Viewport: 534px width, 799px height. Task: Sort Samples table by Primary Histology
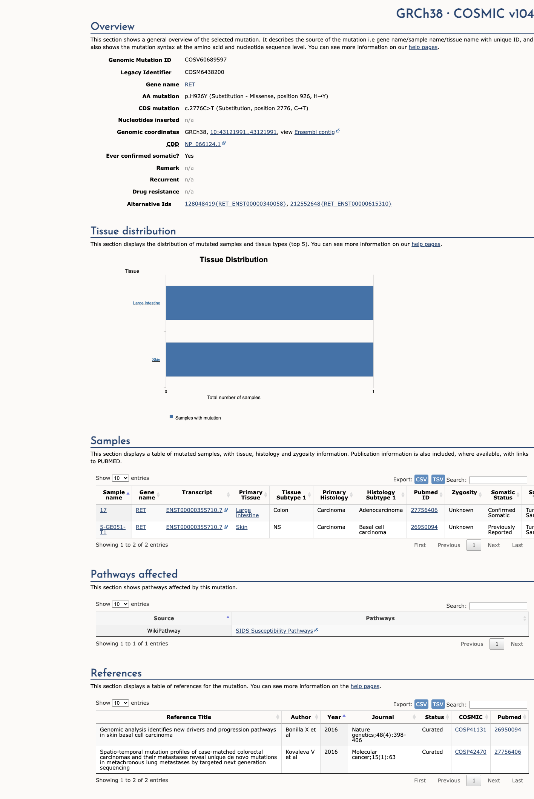pyautogui.click(x=334, y=495)
